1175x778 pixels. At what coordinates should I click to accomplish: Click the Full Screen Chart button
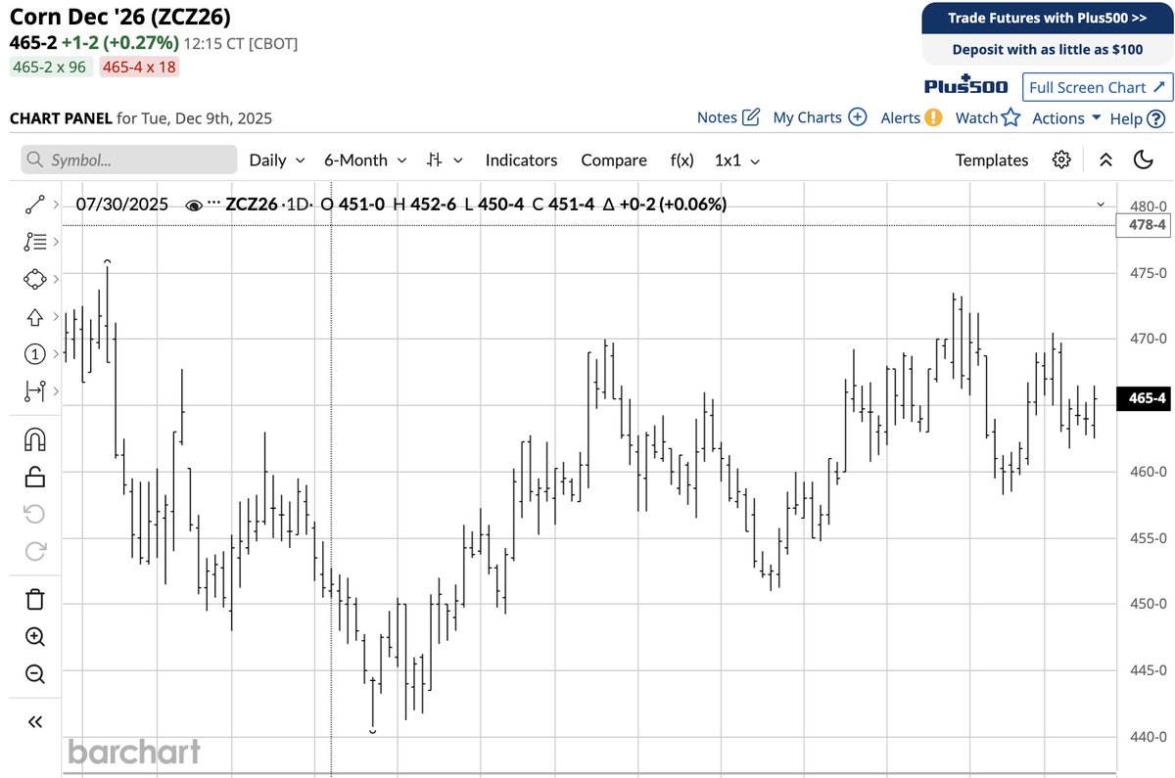tap(1097, 87)
